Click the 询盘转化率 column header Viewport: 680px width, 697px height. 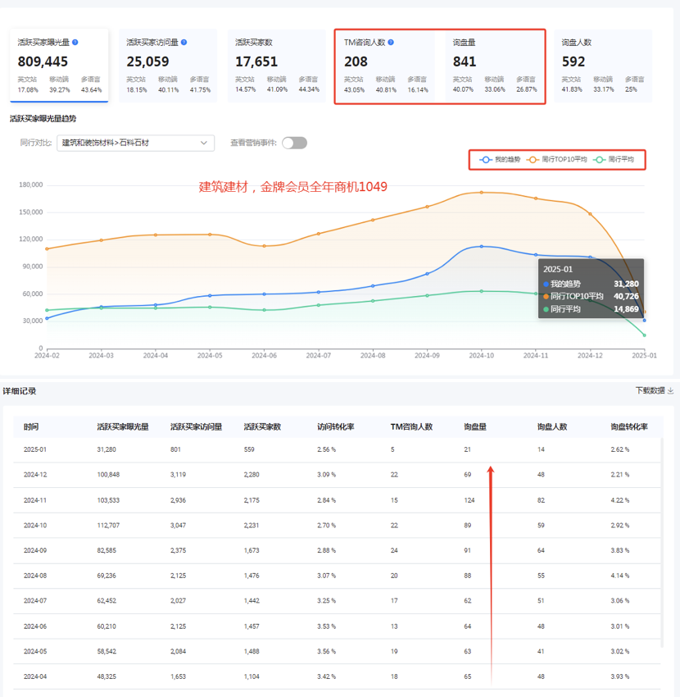[x=629, y=426]
